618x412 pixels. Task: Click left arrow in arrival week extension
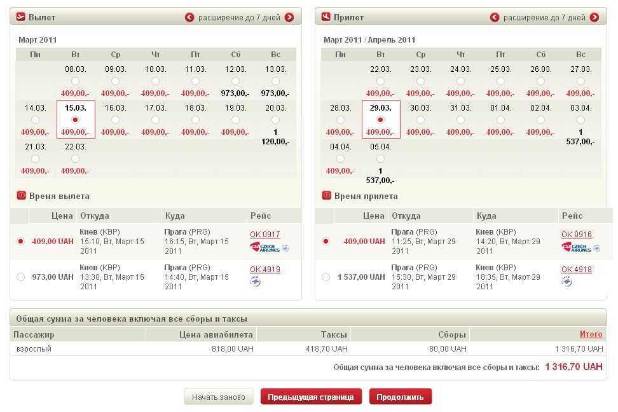[x=495, y=18]
